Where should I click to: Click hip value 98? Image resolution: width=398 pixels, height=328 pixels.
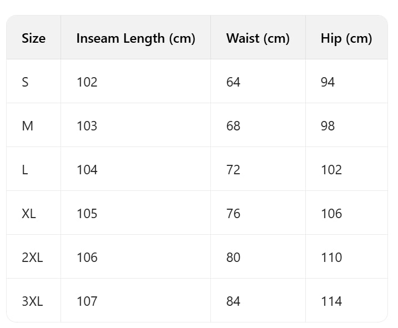(x=328, y=126)
